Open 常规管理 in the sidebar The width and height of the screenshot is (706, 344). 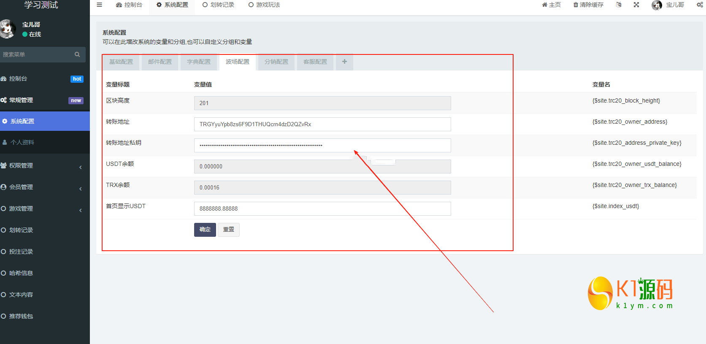point(45,100)
